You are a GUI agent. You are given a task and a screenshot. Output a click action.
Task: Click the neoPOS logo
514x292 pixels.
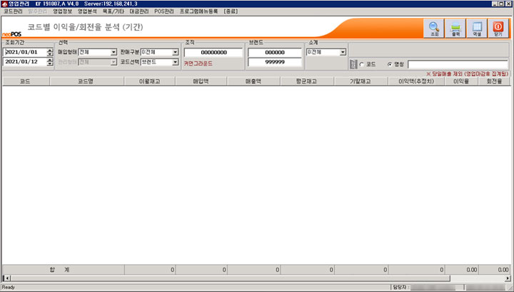pyautogui.click(x=12, y=34)
